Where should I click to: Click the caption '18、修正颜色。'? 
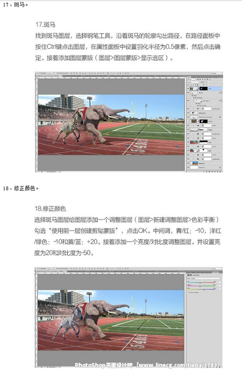[21, 188]
